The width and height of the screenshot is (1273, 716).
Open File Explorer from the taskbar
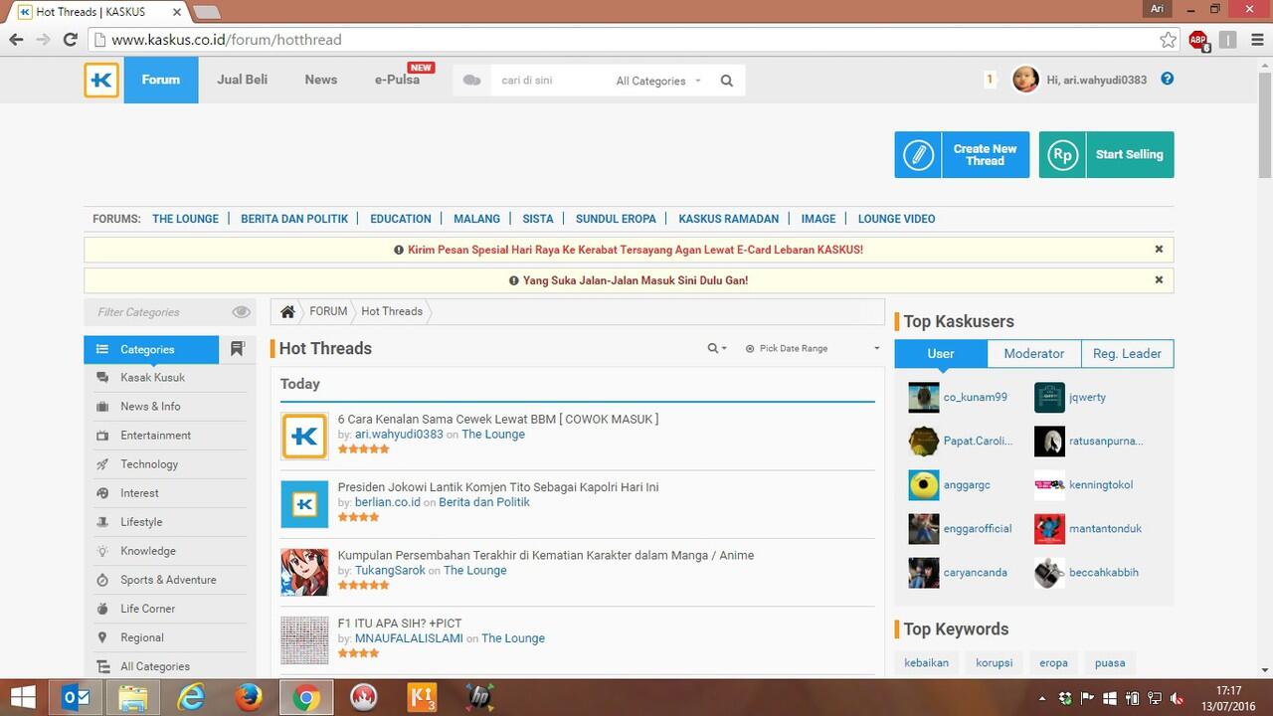[x=133, y=697]
